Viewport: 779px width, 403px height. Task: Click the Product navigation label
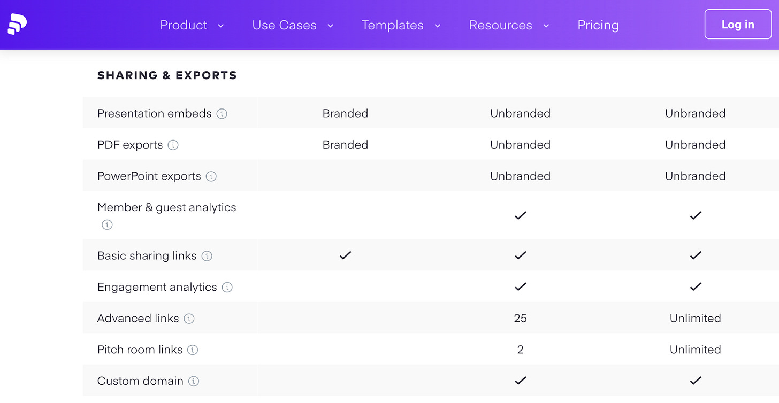point(184,25)
